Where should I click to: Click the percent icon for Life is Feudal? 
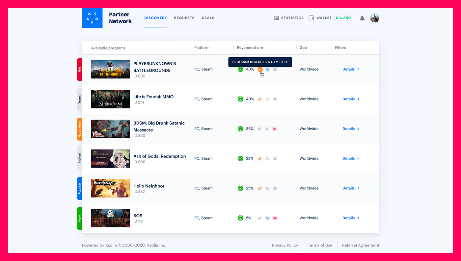click(x=267, y=99)
